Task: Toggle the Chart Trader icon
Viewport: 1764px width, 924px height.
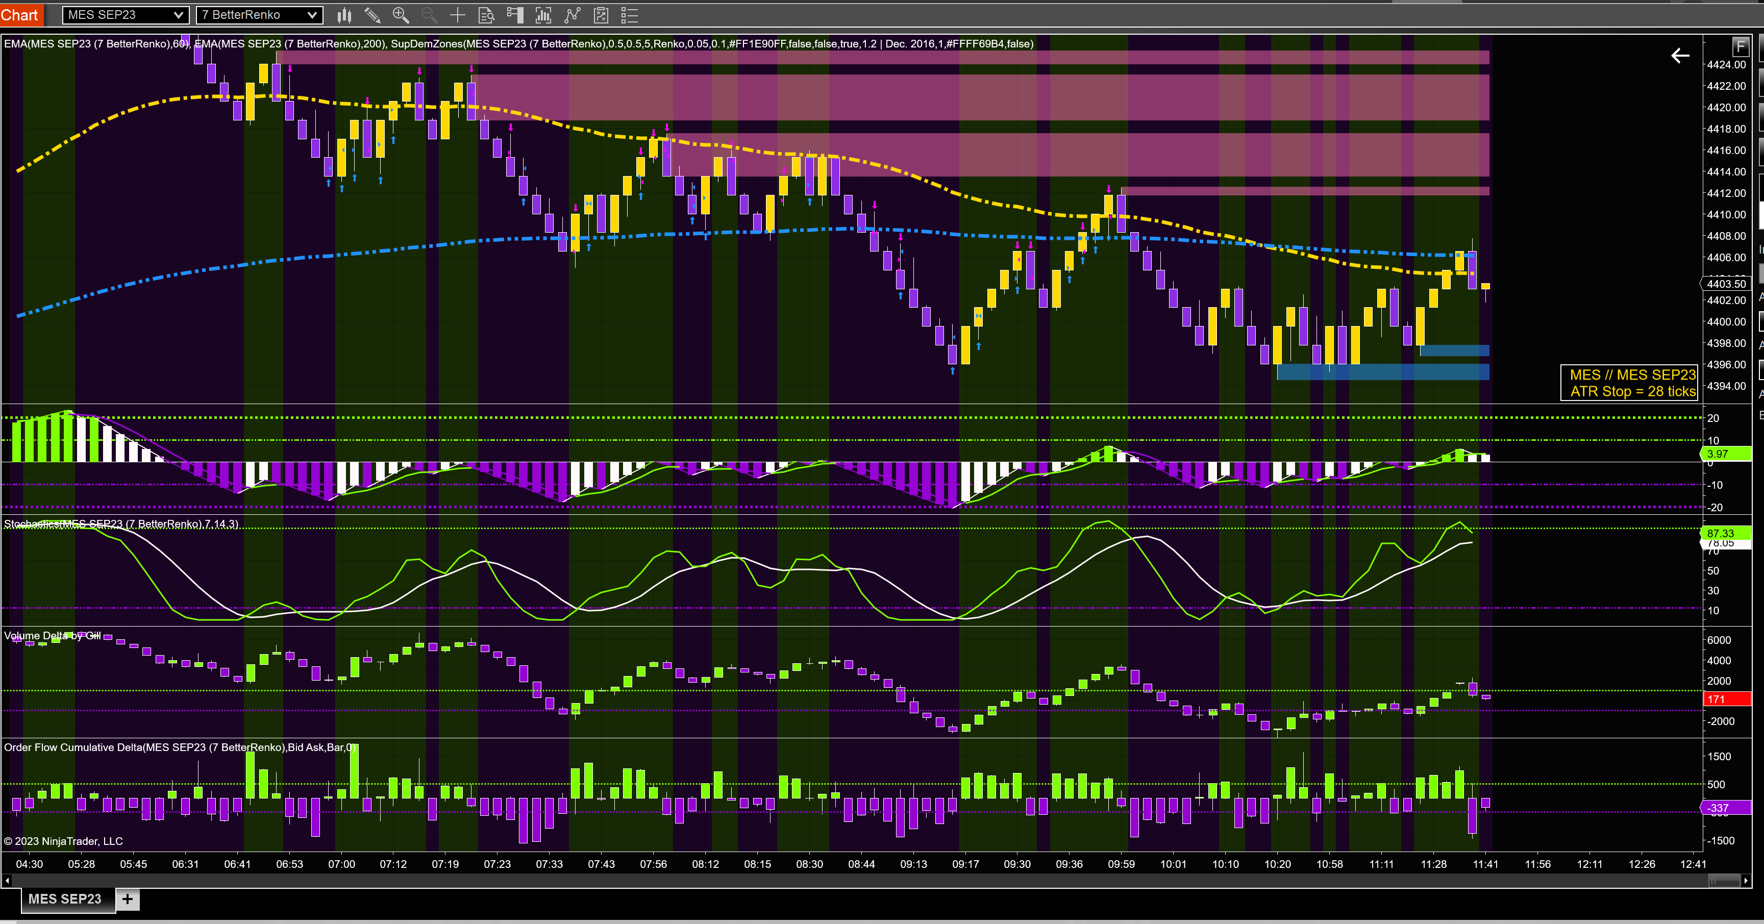Action: pyautogui.click(x=514, y=14)
